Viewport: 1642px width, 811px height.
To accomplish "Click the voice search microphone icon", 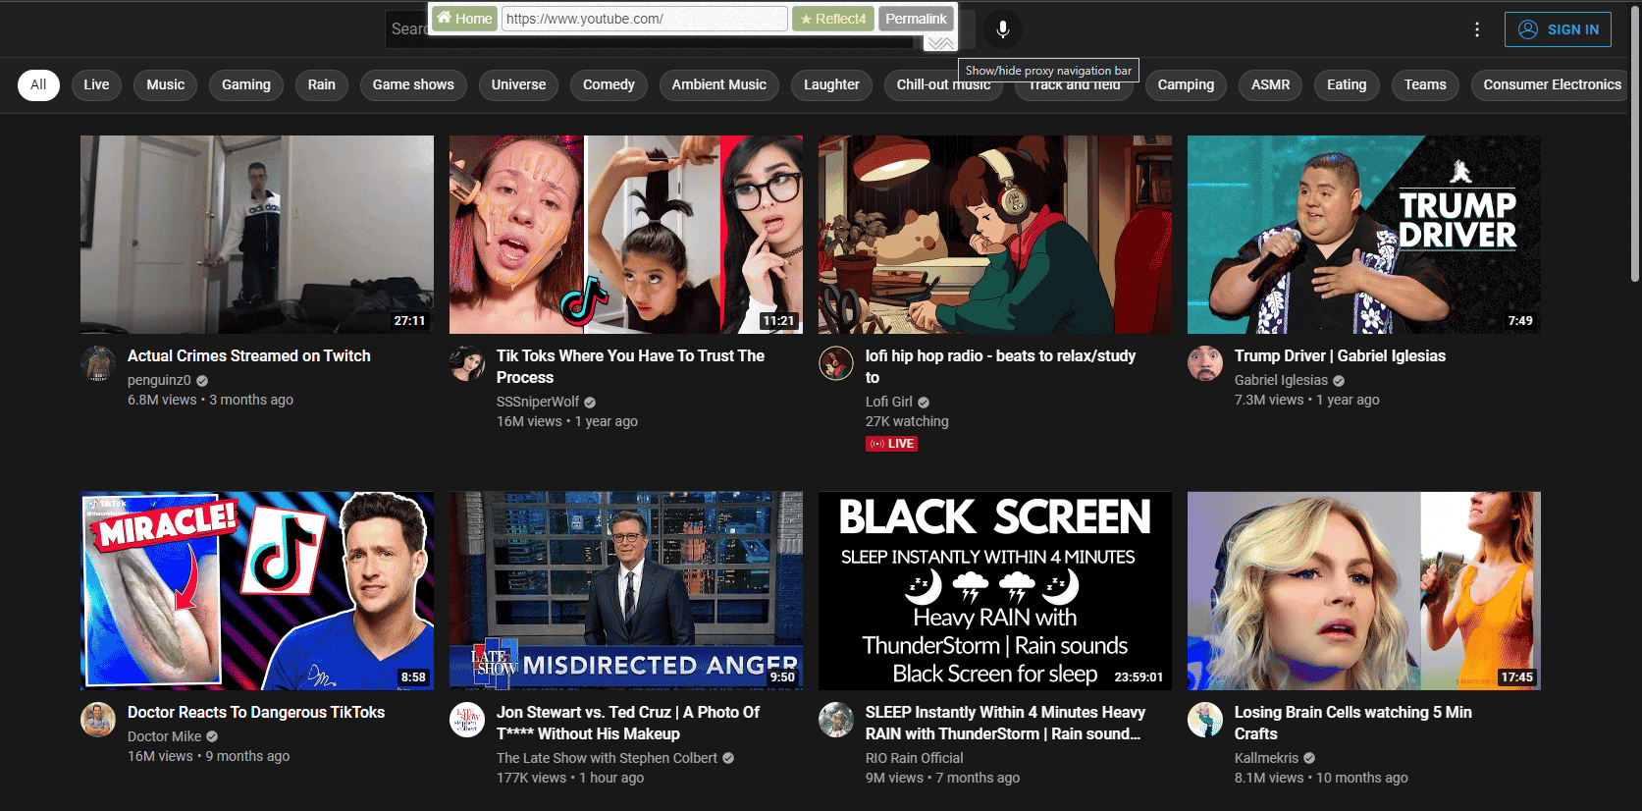I will tap(1002, 29).
